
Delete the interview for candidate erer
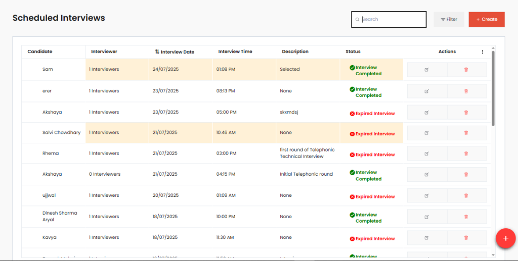(466, 91)
